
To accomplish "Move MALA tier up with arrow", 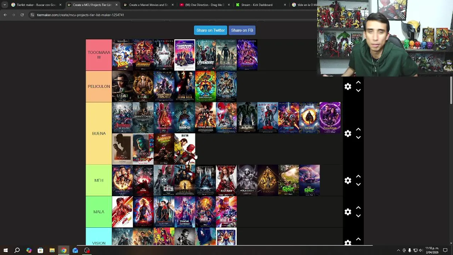I will click(358, 208).
